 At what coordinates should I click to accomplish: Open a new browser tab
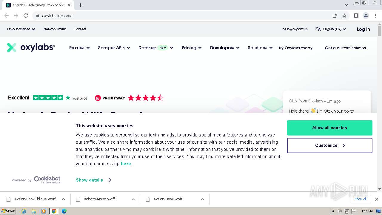tap(81, 5)
